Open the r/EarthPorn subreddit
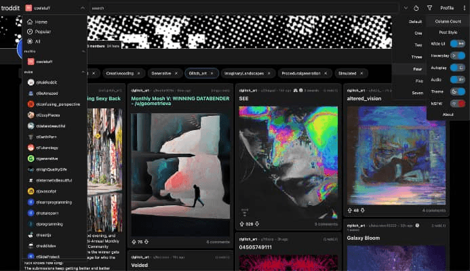The width and height of the screenshot is (470, 271). pos(42,137)
